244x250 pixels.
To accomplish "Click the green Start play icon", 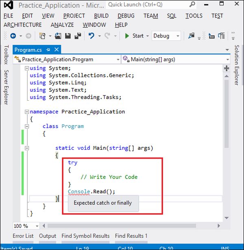I will tap(127, 36).
